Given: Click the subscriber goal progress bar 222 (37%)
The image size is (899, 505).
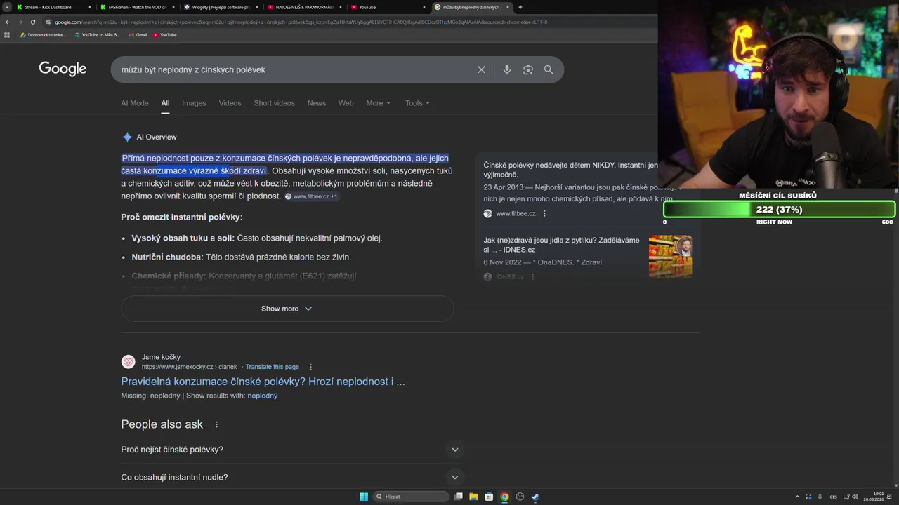Looking at the screenshot, I should click(x=779, y=209).
